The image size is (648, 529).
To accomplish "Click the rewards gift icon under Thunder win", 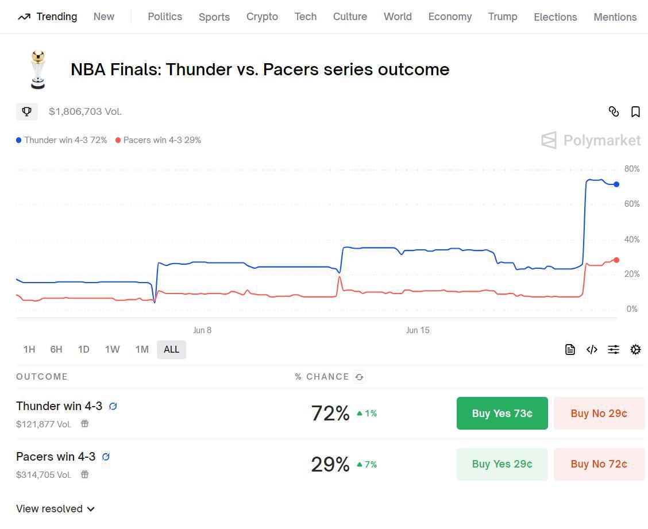I will tap(84, 424).
